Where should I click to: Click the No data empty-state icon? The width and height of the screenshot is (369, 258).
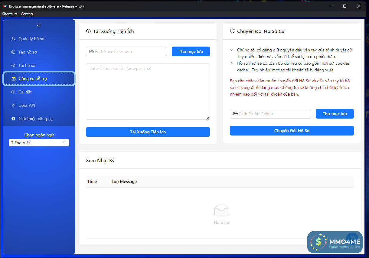pos(221,211)
